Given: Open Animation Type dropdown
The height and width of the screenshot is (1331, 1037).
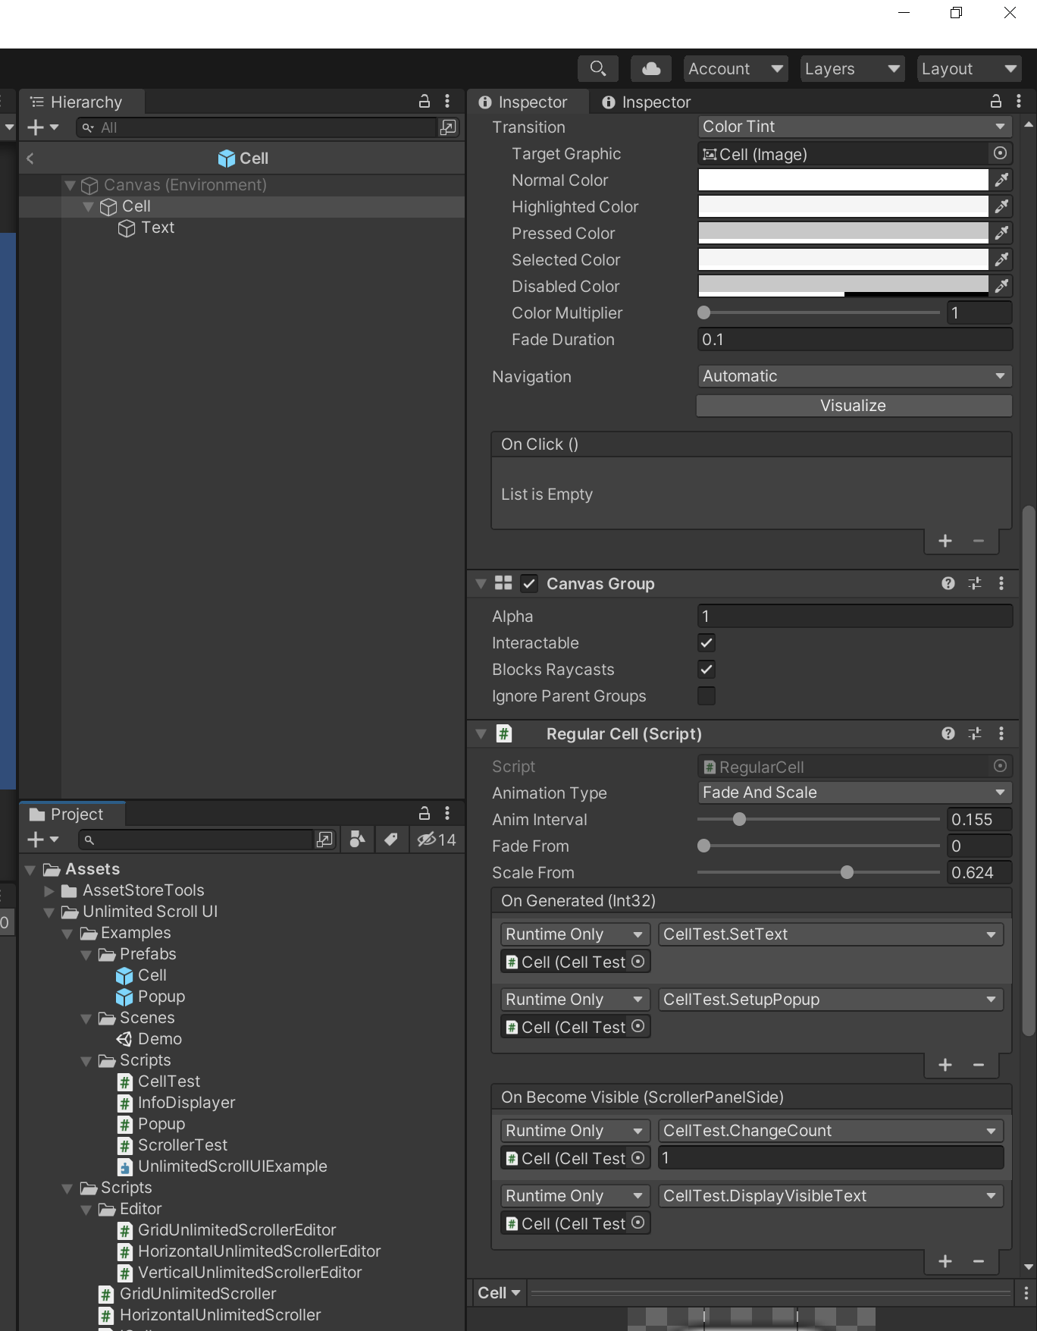Looking at the screenshot, I should [854, 793].
